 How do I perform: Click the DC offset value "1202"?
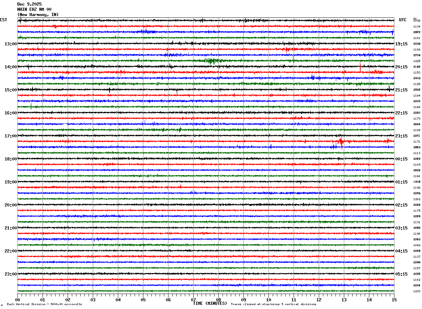(417, 199)
